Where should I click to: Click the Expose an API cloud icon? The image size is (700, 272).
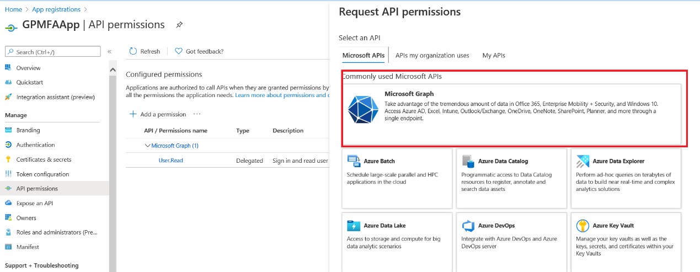[8, 204]
